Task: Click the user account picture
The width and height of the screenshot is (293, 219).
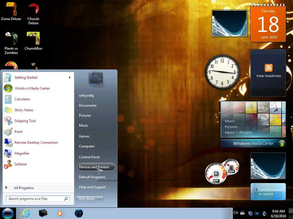Action: click(96, 79)
